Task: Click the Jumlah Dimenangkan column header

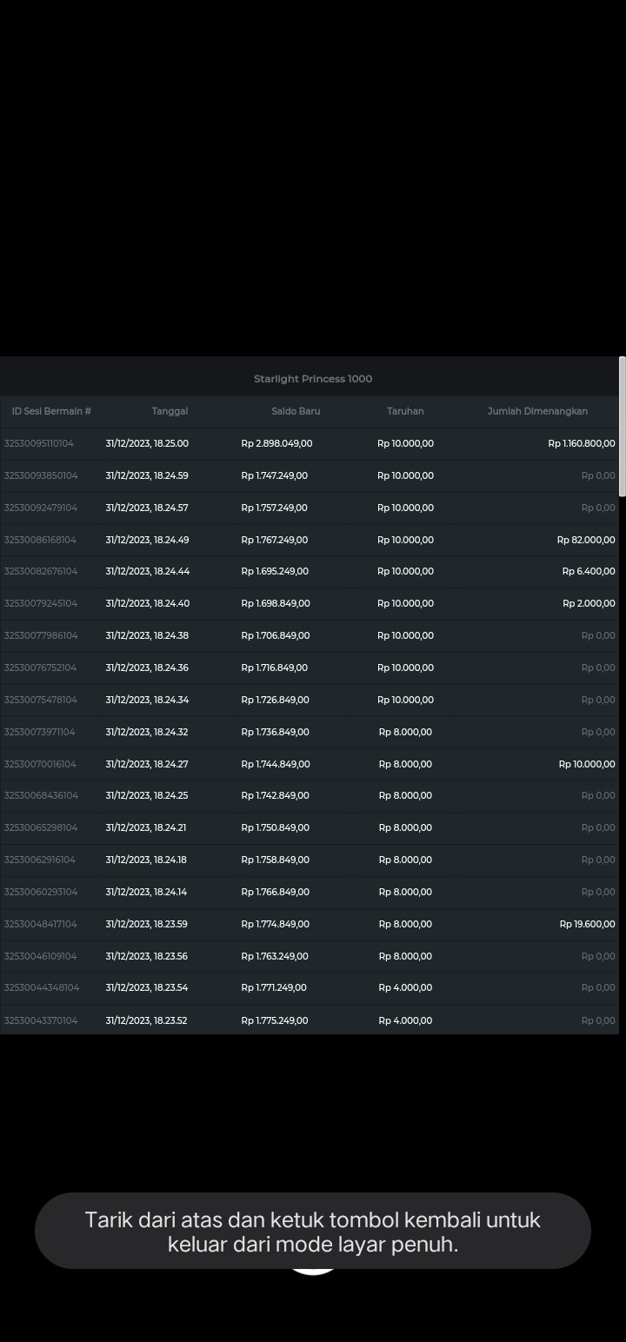Action: tap(537, 411)
